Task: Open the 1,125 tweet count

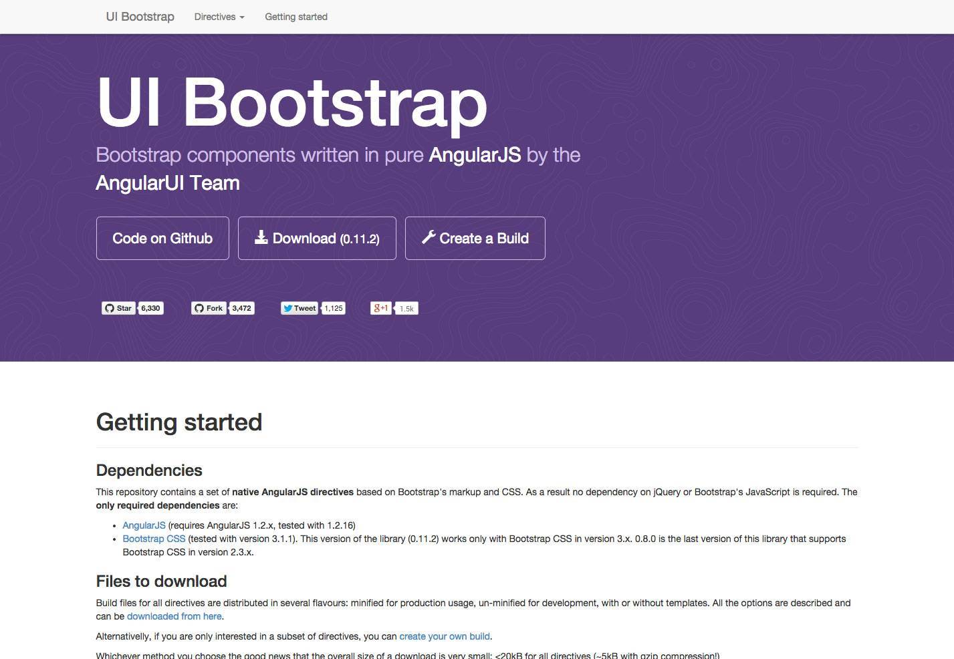Action: tap(333, 308)
